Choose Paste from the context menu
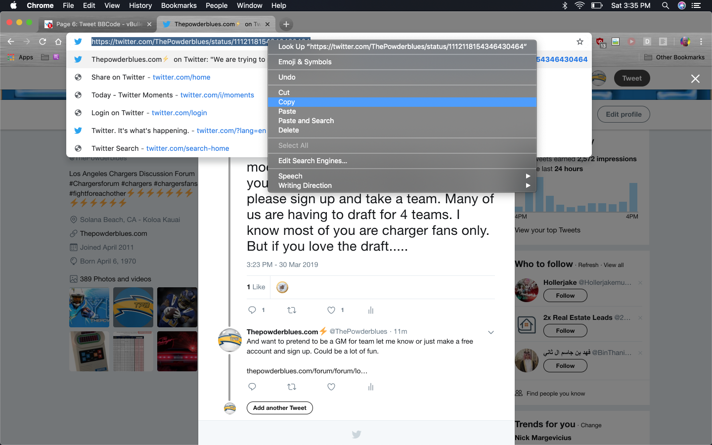The width and height of the screenshot is (712, 445). (x=402, y=111)
